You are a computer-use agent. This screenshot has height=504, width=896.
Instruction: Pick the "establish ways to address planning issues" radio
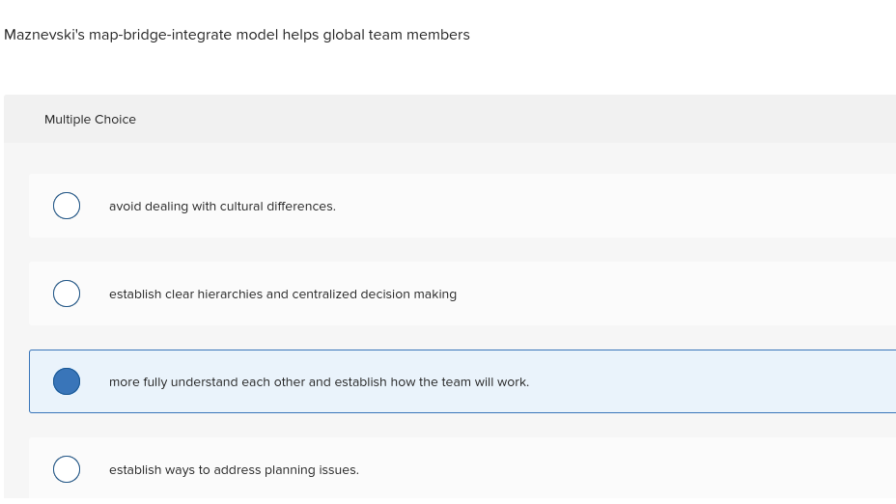[x=67, y=469]
